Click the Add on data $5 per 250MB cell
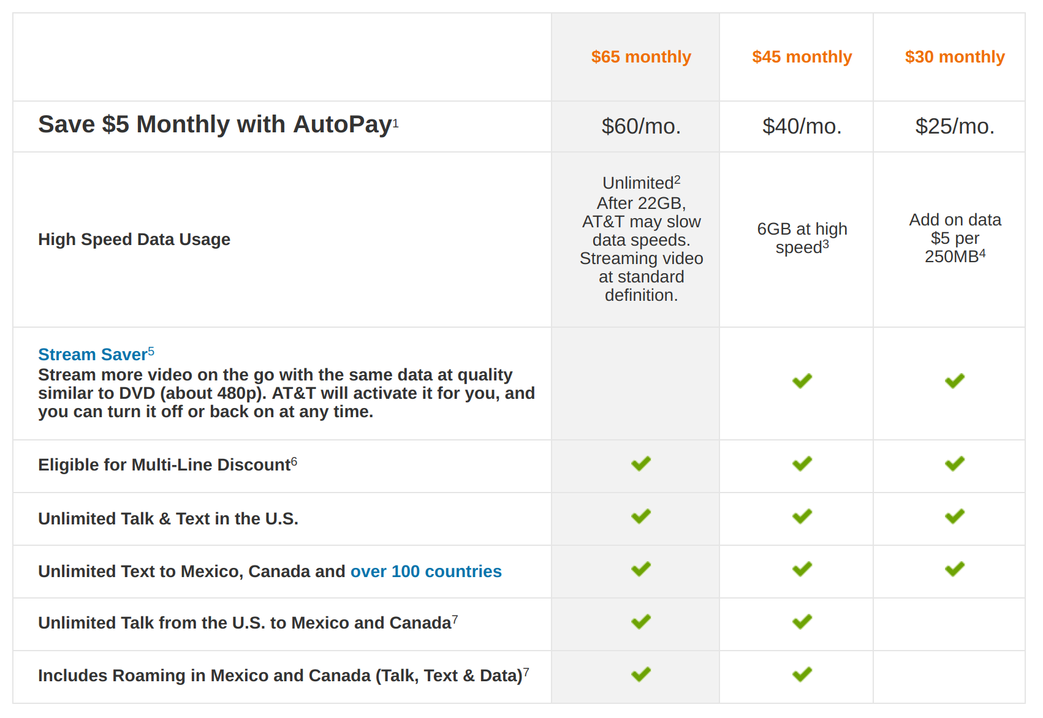Image resolution: width=1043 pixels, height=718 pixels. tap(954, 238)
